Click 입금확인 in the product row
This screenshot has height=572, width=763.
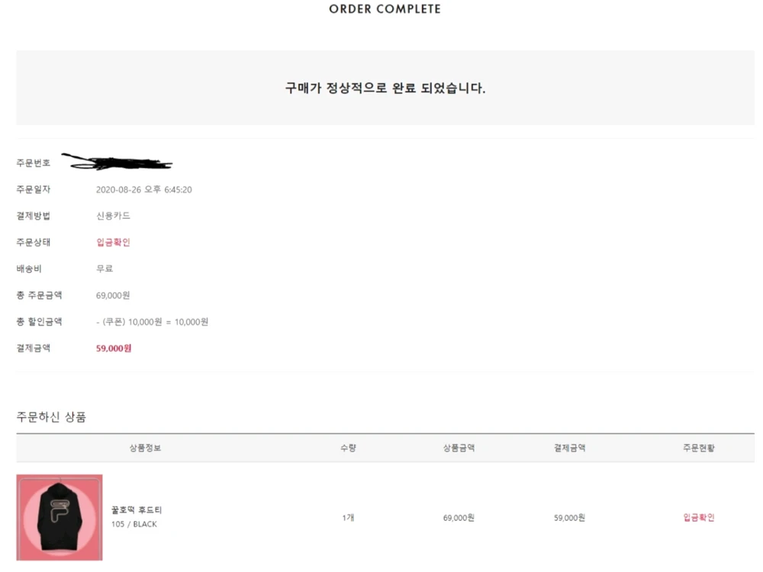coord(699,518)
